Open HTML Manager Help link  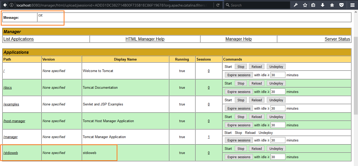coord(145,39)
